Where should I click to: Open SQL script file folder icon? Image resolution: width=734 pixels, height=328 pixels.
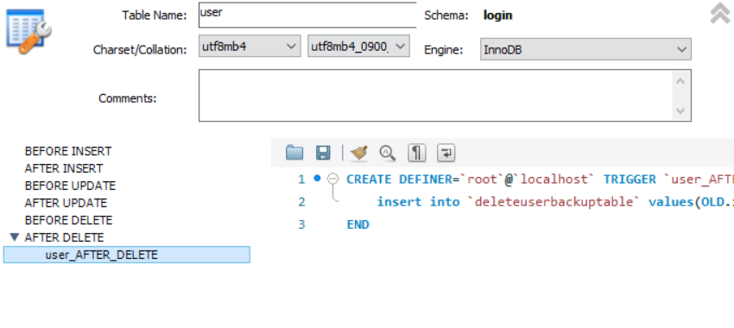(x=294, y=153)
